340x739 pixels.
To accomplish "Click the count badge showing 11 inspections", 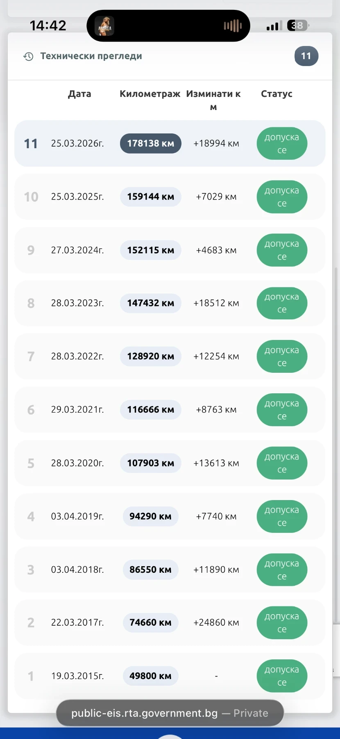I will (x=306, y=56).
